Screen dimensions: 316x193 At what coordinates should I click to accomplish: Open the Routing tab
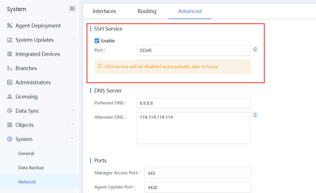pos(147,11)
